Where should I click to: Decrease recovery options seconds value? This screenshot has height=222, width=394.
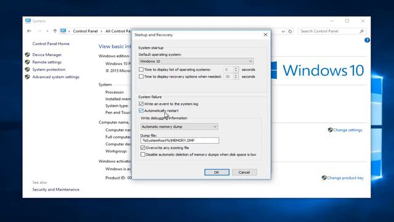click(x=236, y=78)
